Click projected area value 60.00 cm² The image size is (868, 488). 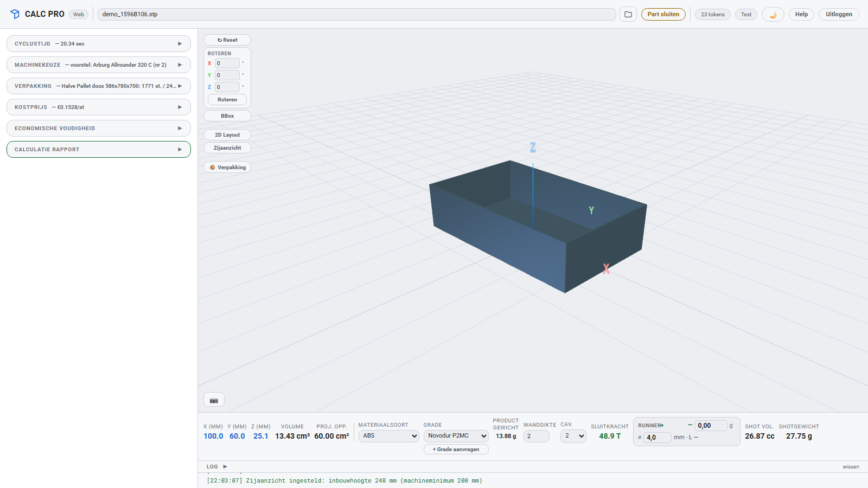coord(331,436)
